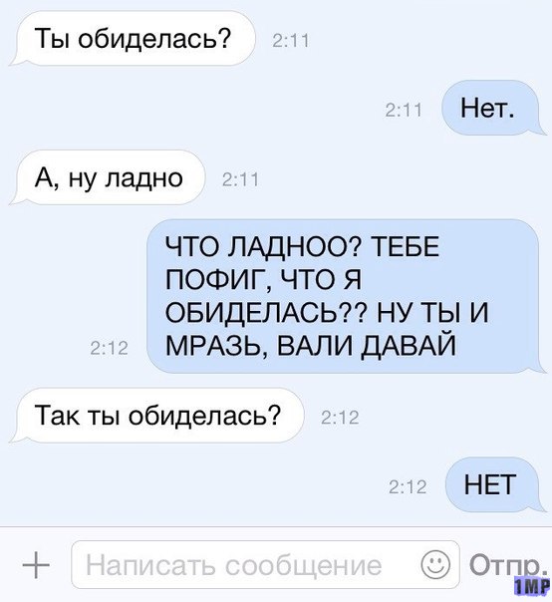Open the smiley emoji picker
This screenshot has height=602, width=552.
[x=435, y=564]
